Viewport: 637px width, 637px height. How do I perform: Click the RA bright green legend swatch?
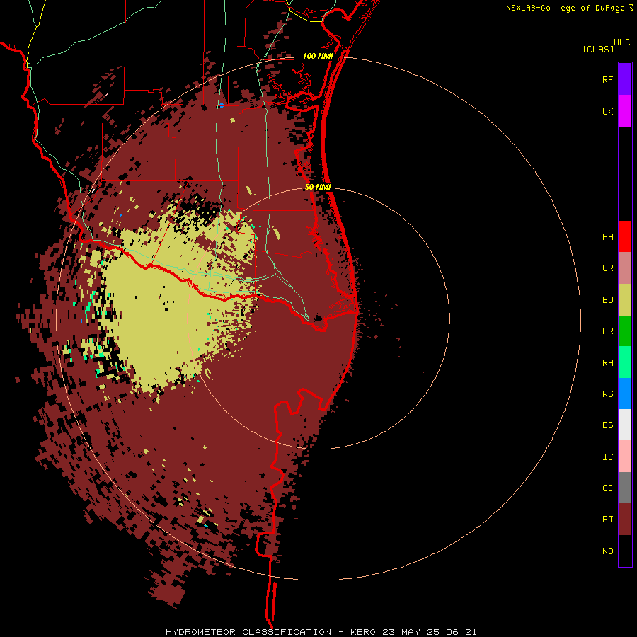(625, 362)
